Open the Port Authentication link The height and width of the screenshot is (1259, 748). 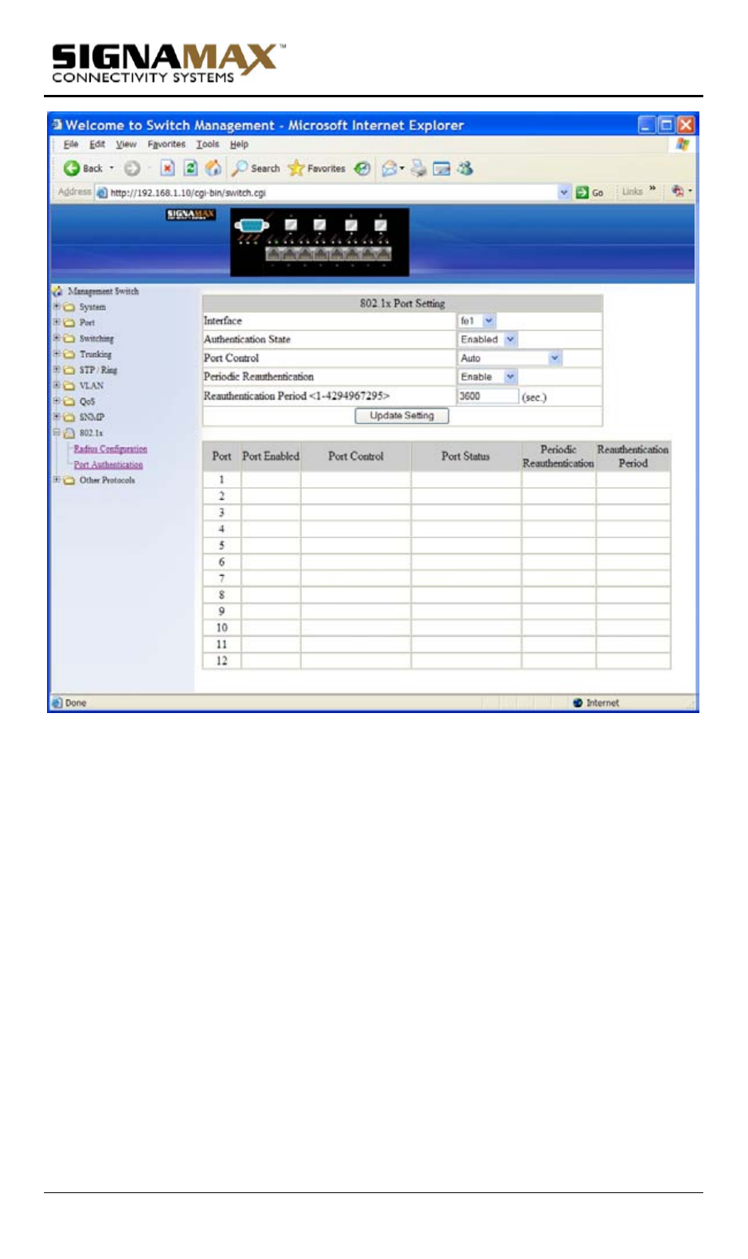pyautogui.click(x=108, y=464)
